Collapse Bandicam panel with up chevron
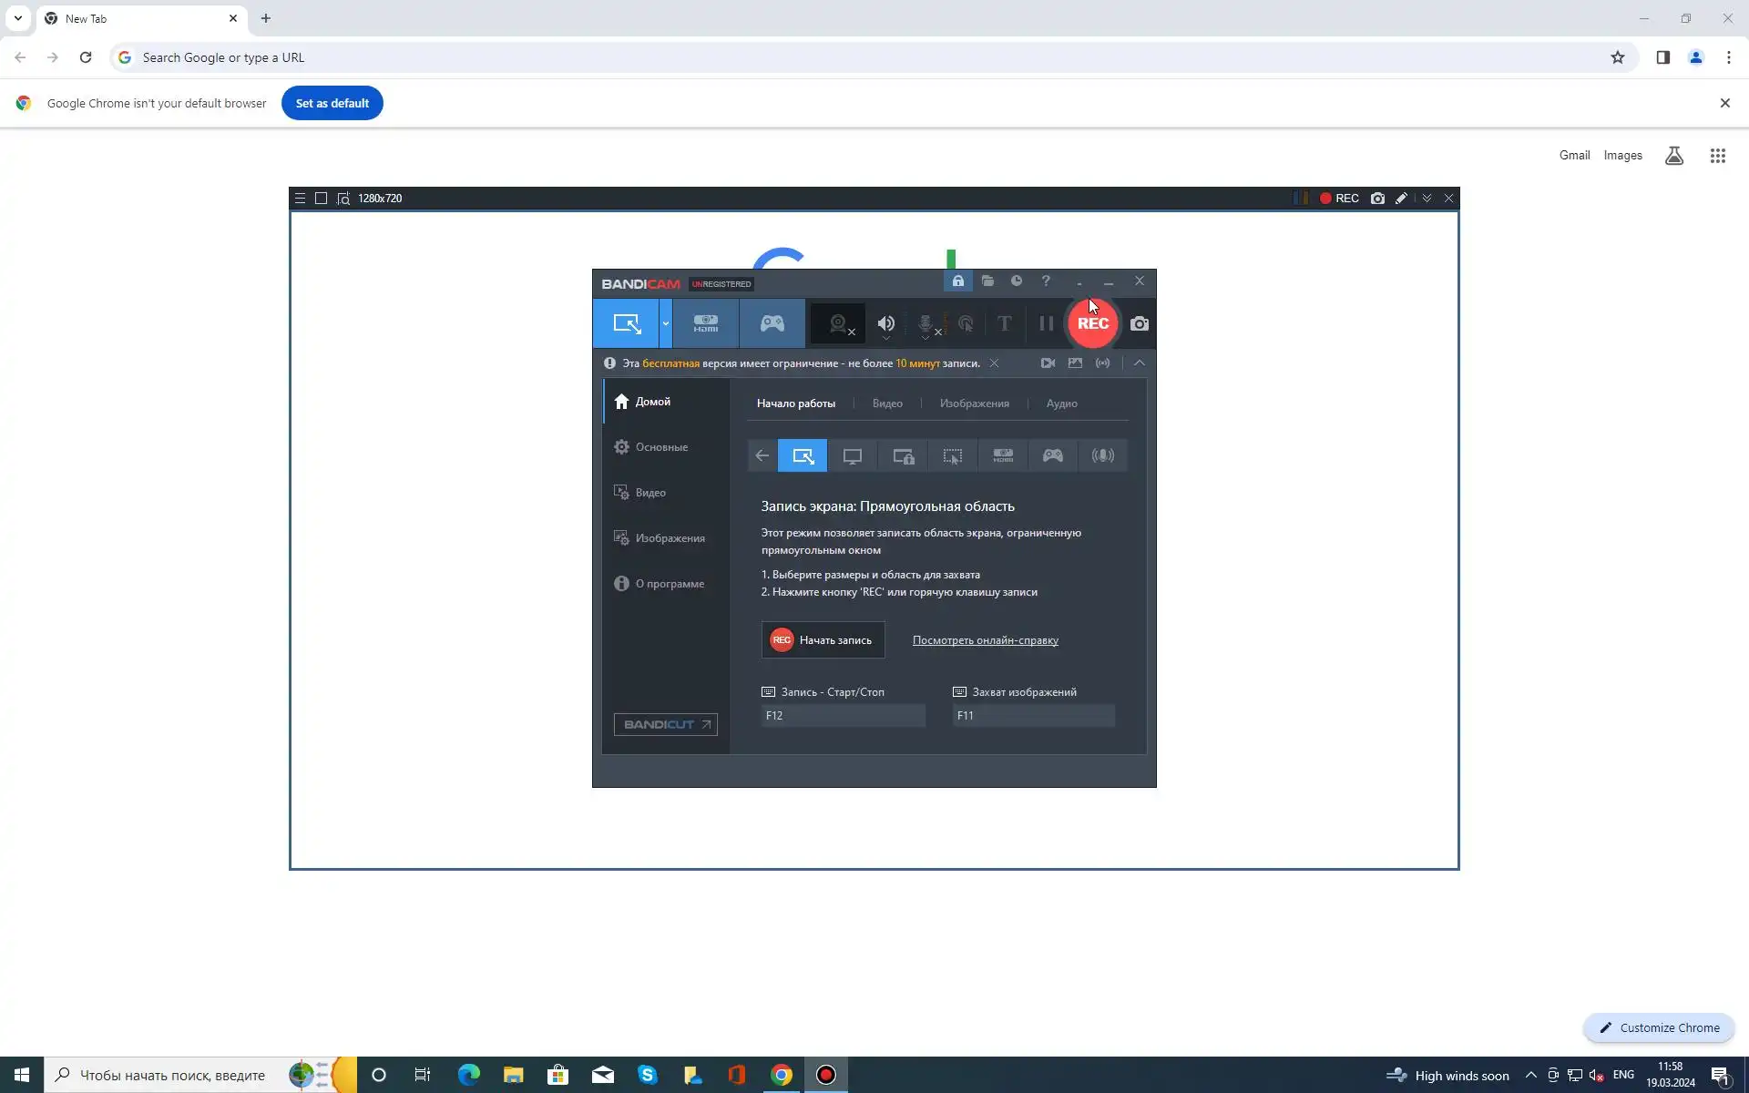Viewport: 1749px width, 1093px height. [1139, 363]
